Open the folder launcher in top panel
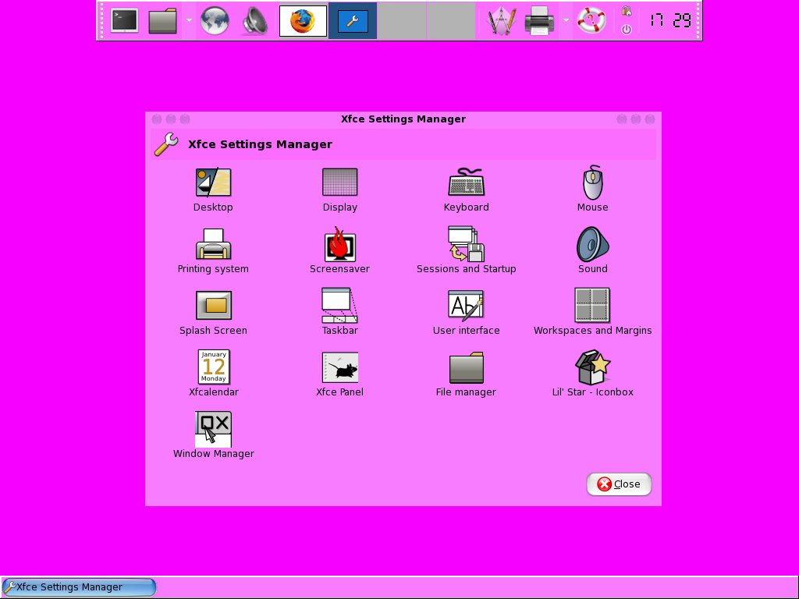Viewport: 799px width, 599px height. [162, 21]
